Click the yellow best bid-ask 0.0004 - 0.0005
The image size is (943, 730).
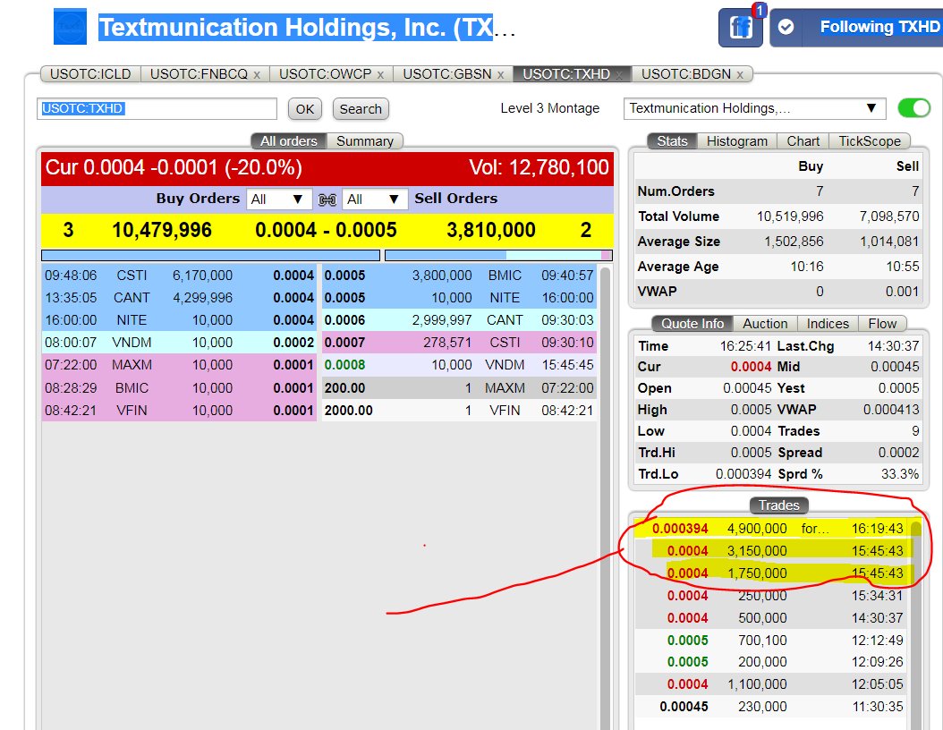point(326,230)
